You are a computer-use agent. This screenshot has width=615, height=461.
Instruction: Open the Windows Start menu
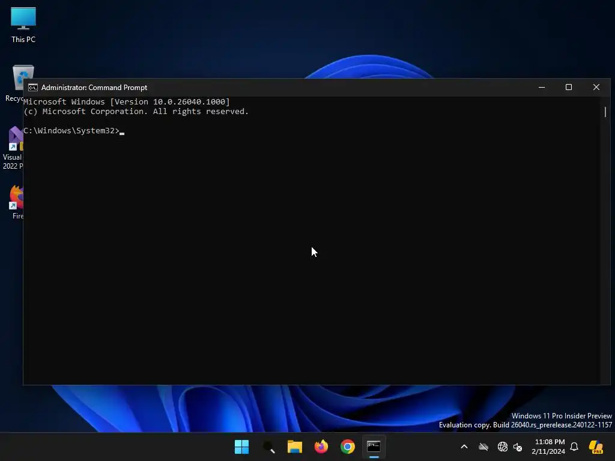pyautogui.click(x=241, y=447)
